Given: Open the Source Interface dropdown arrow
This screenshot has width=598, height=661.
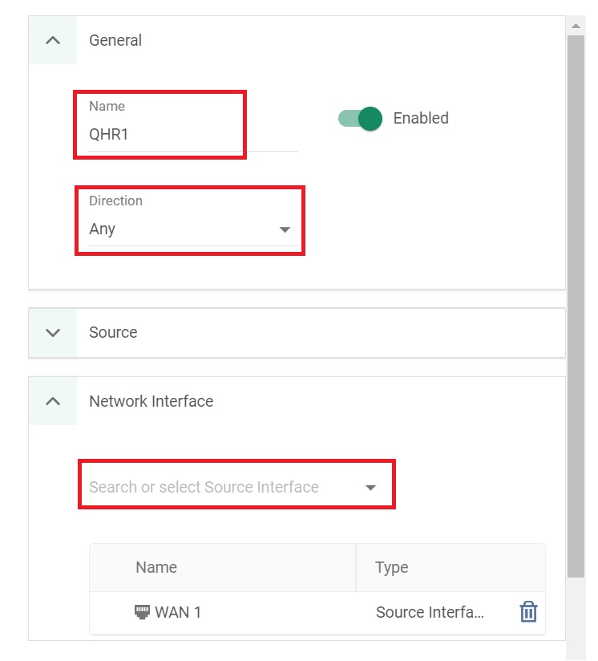Looking at the screenshot, I should coord(370,488).
